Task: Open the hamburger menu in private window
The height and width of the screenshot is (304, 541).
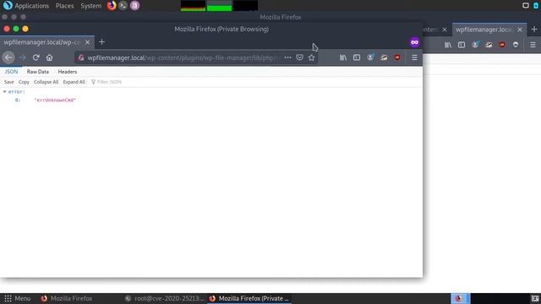Action: point(414,57)
